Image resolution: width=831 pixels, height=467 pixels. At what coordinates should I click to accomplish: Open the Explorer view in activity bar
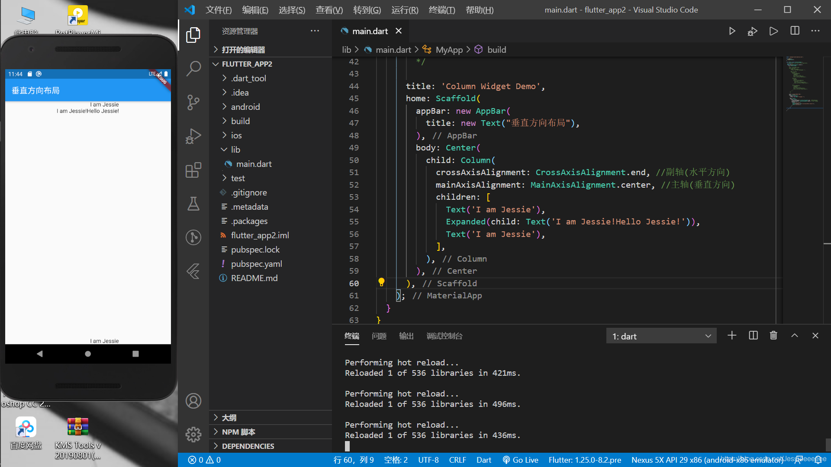193,35
